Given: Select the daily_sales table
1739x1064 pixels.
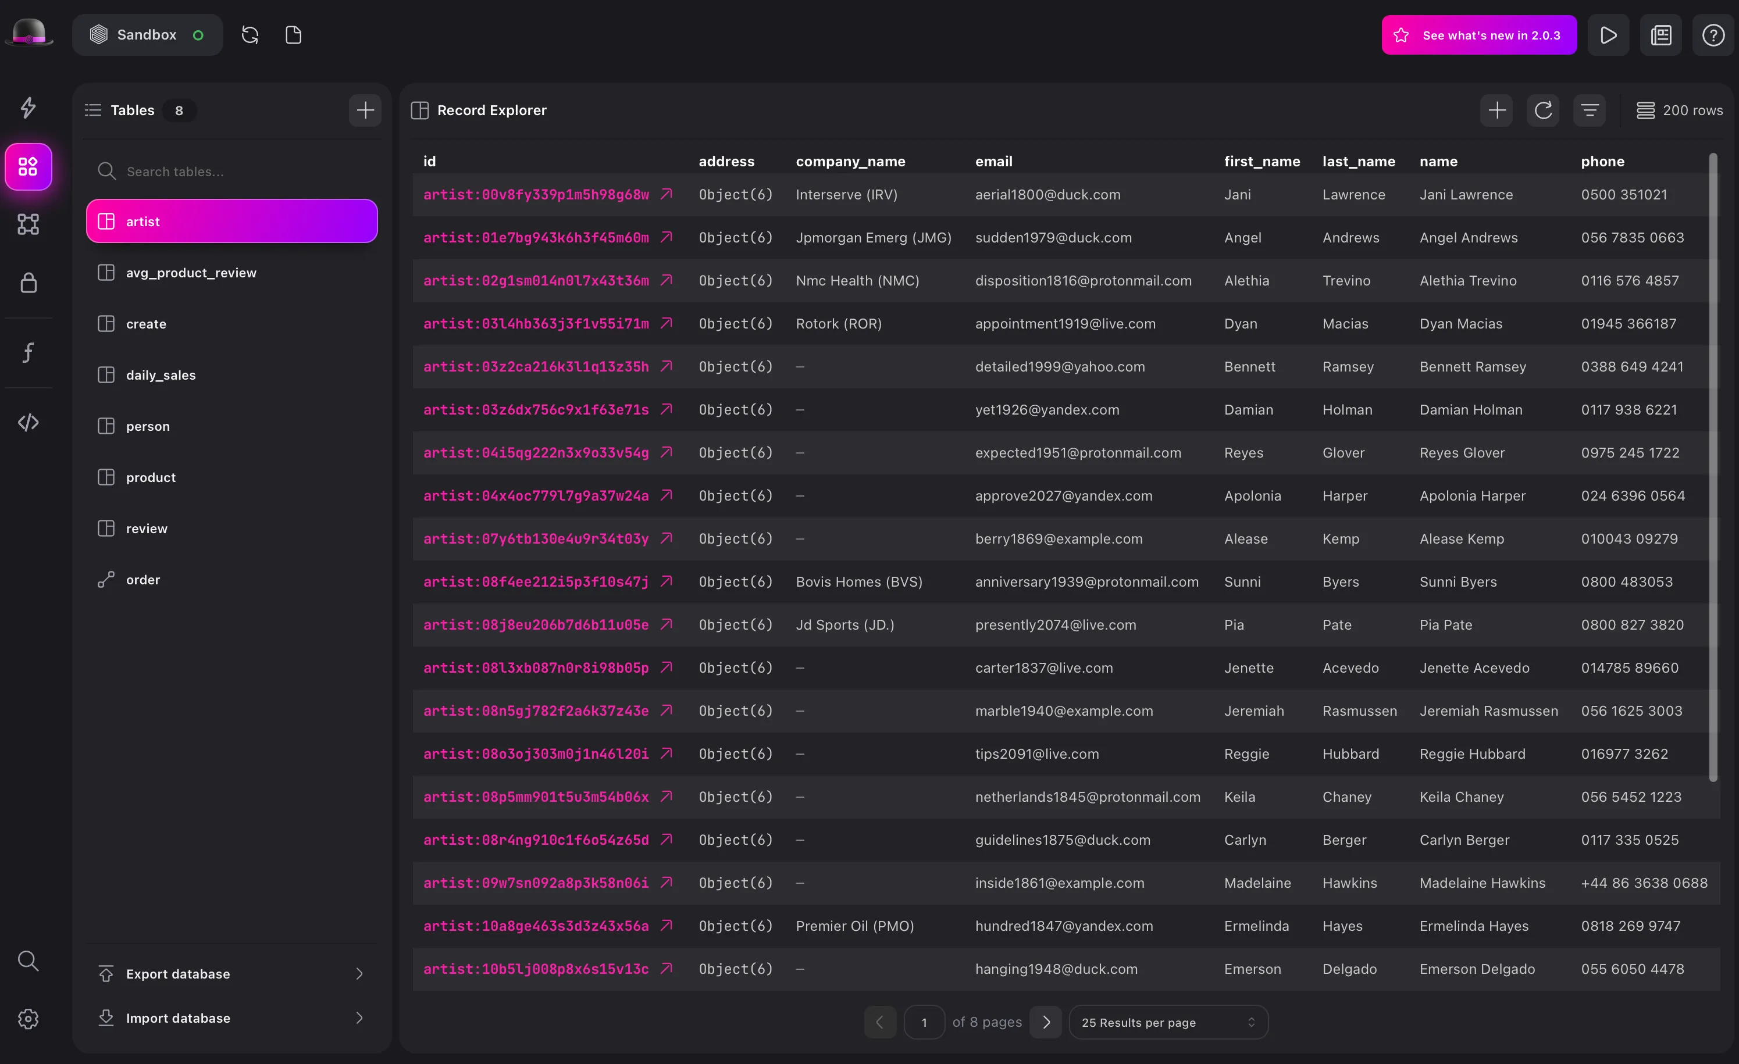Looking at the screenshot, I should pos(232,374).
